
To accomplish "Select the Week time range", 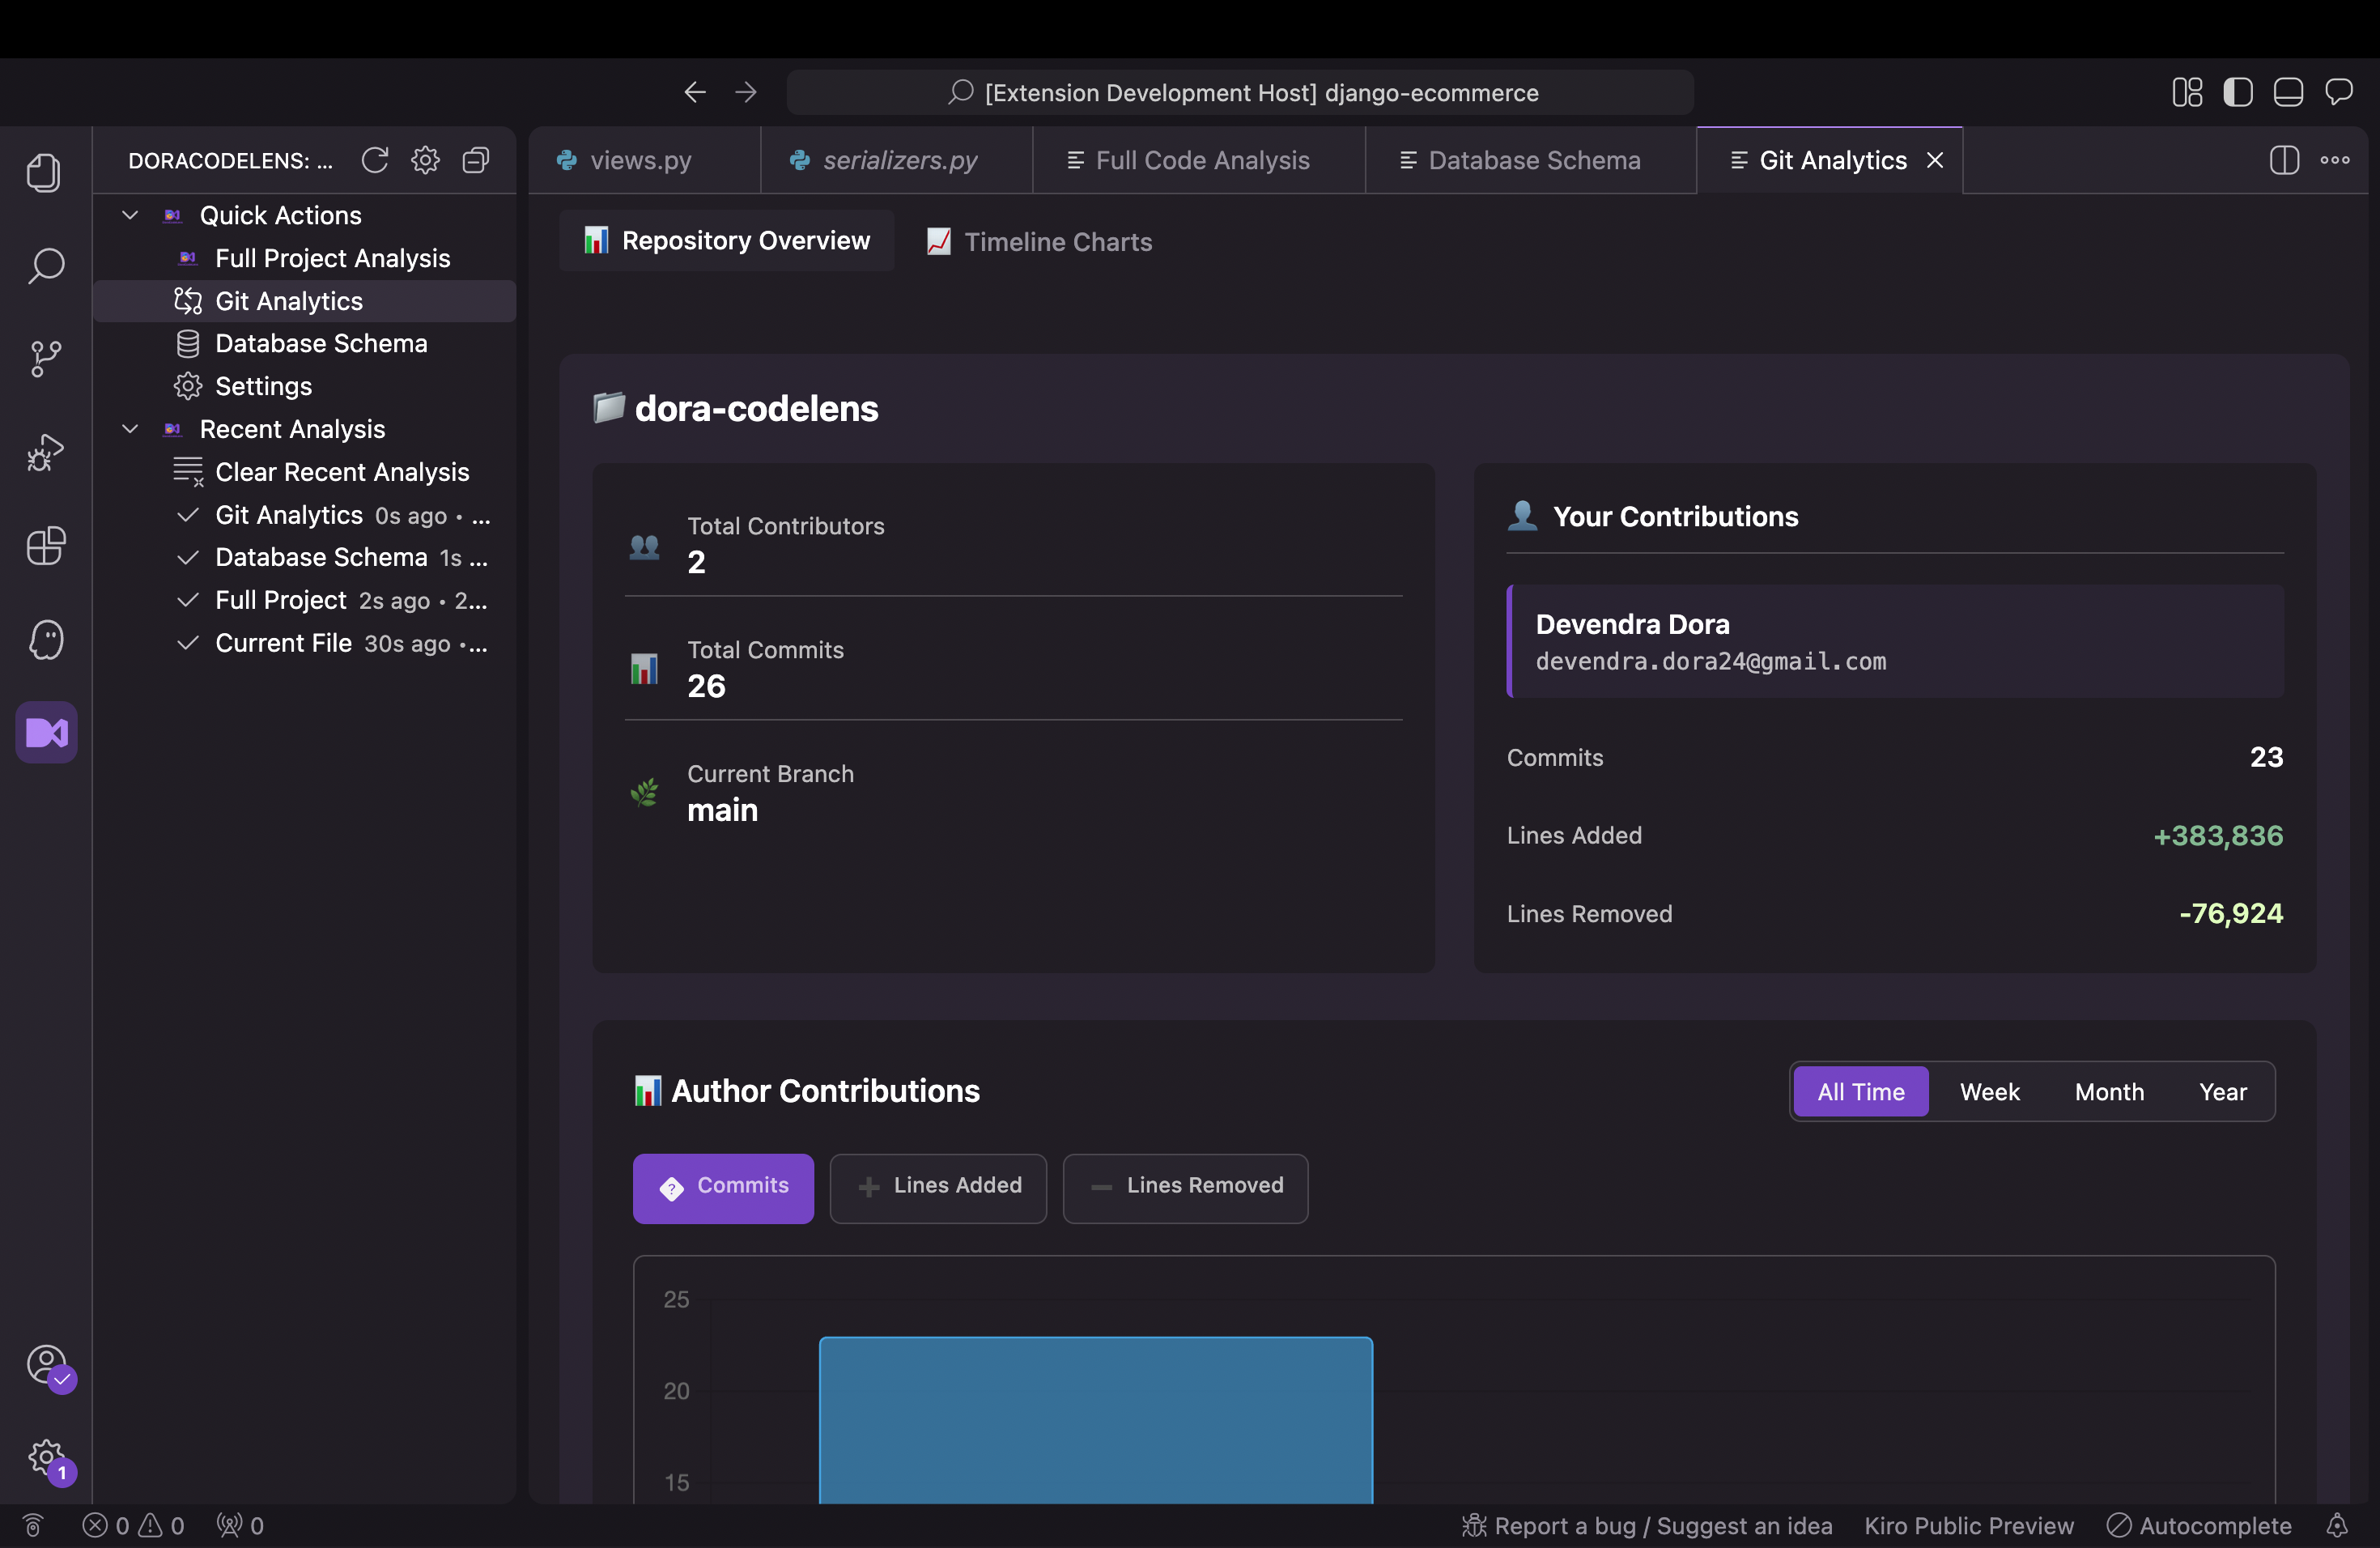I will pyautogui.click(x=1989, y=1091).
